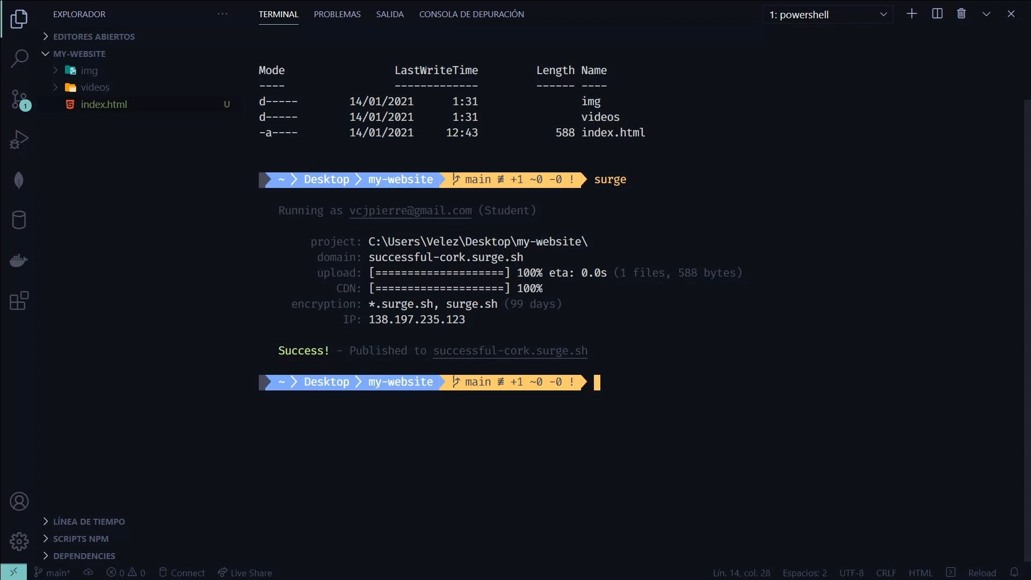The width and height of the screenshot is (1031, 580).
Task: Switch to PROBLEMAS tab
Action: click(x=337, y=15)
